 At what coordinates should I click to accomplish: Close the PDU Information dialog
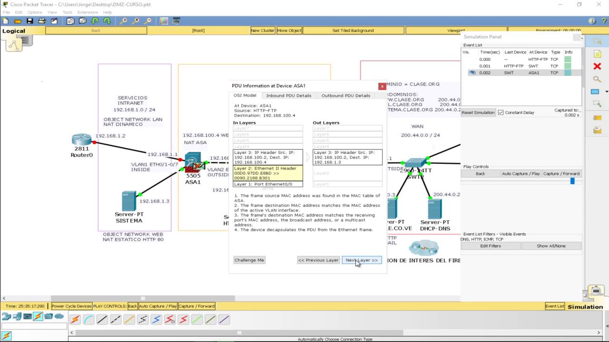[x=382, y=86]
